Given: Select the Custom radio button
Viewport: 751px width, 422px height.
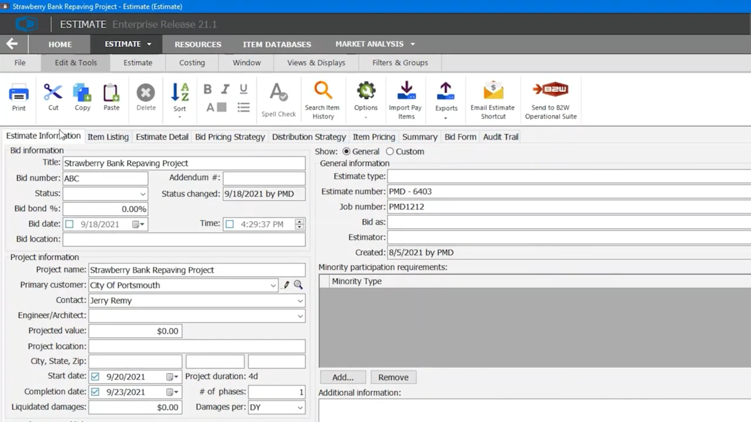Looking at the screenshot, I should [x=390, y=151].
